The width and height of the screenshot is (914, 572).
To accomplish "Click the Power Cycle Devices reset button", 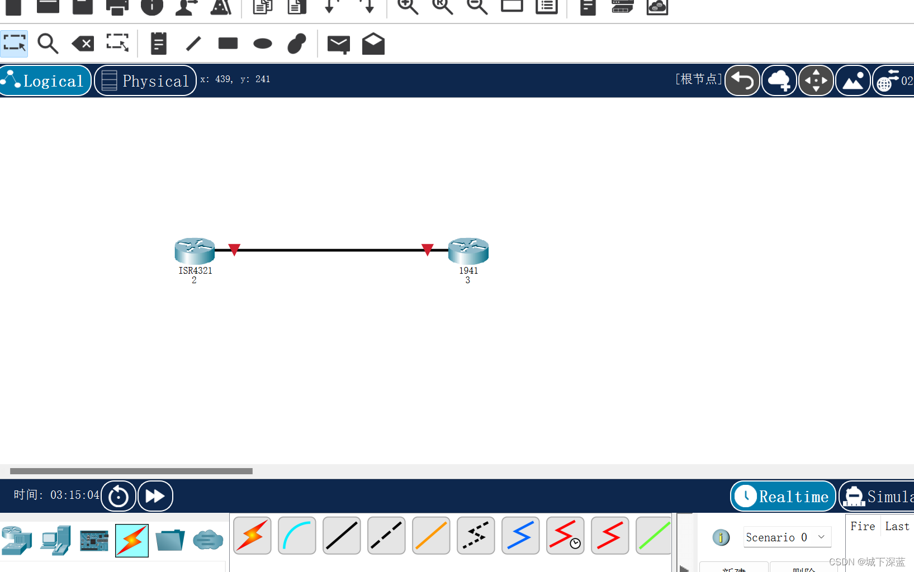I will pos(119,496).
